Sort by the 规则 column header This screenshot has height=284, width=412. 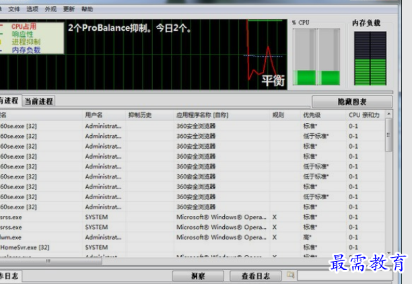pos(285,115)
